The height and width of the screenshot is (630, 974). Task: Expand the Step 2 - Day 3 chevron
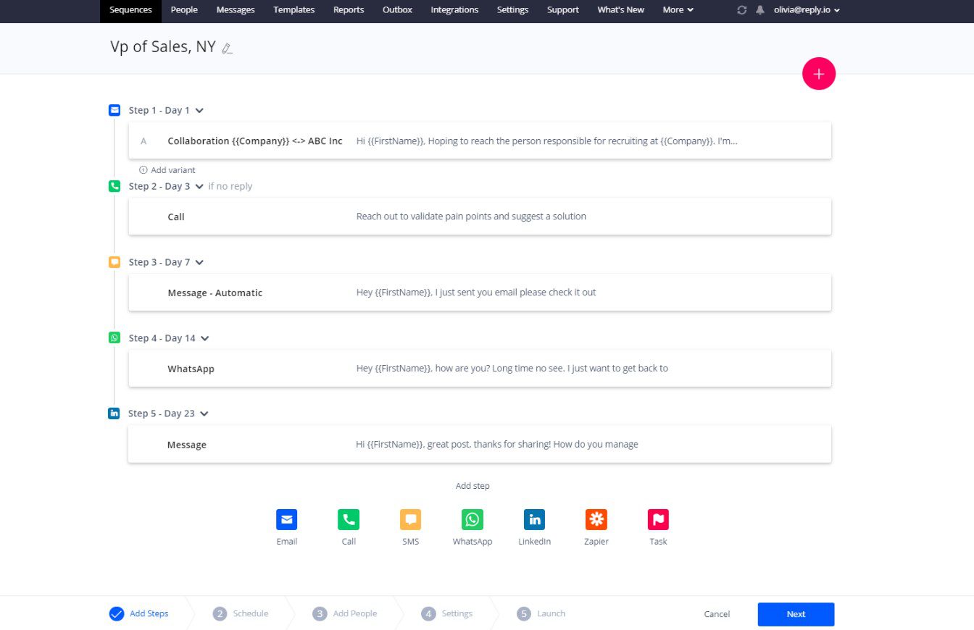[x=199, y=187]
